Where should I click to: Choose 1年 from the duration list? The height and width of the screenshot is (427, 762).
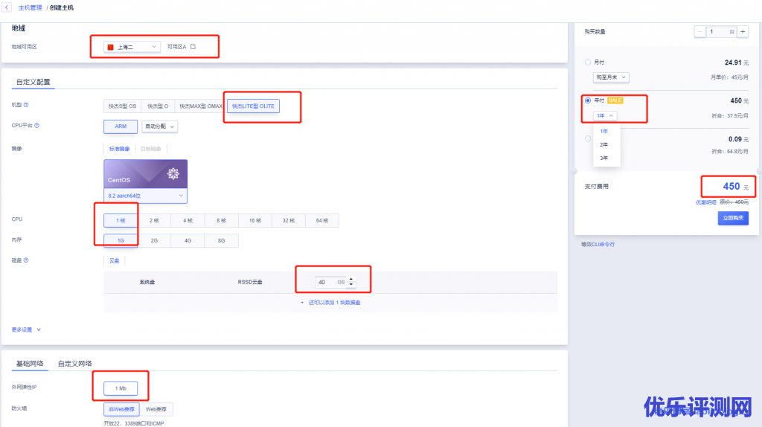(x=604, y=131)
